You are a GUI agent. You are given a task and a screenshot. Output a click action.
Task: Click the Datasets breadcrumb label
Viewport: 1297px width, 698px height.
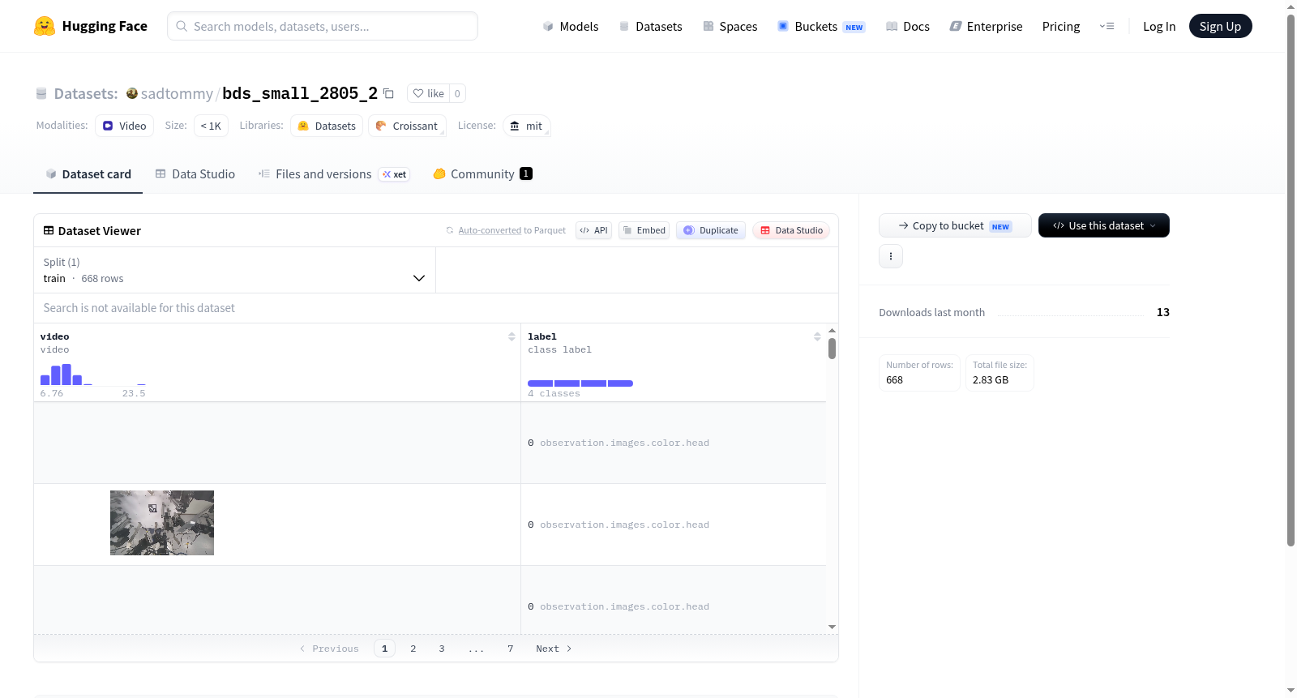coord(86,93)
